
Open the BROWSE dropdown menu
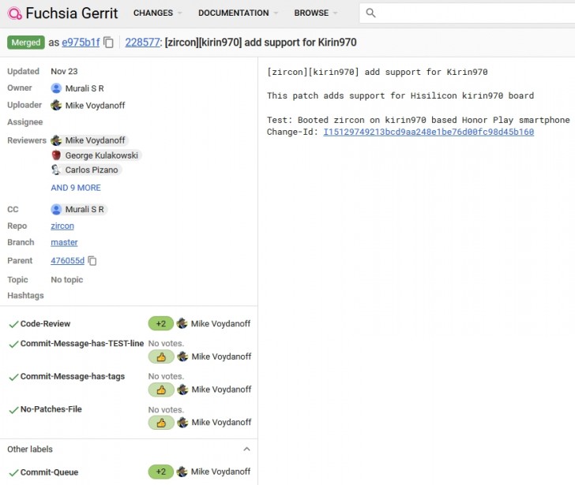[316, 13]
